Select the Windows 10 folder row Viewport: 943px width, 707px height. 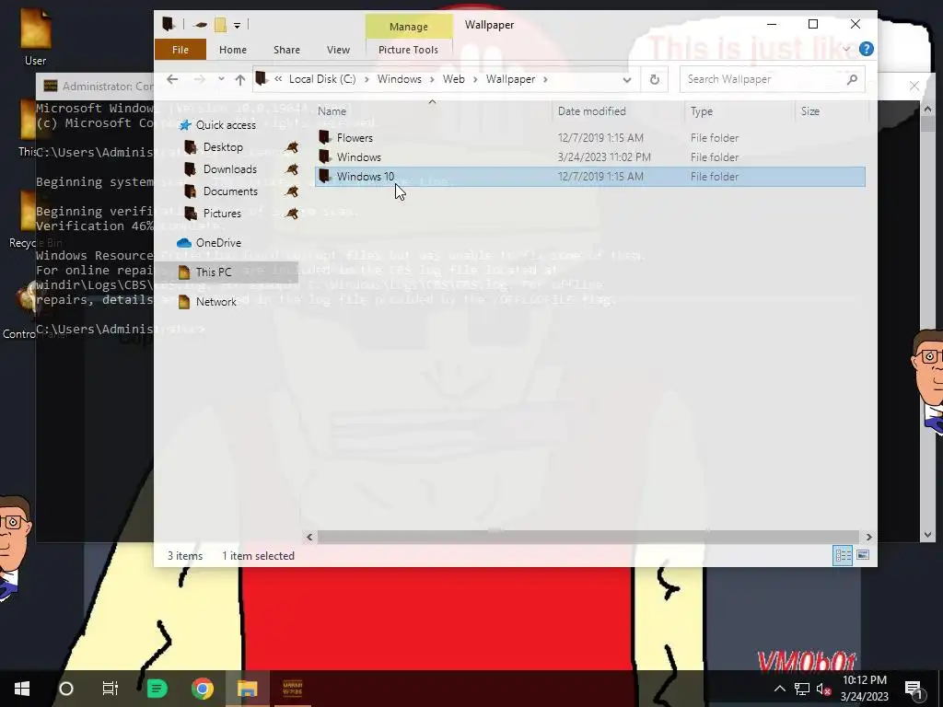[590, 176]
